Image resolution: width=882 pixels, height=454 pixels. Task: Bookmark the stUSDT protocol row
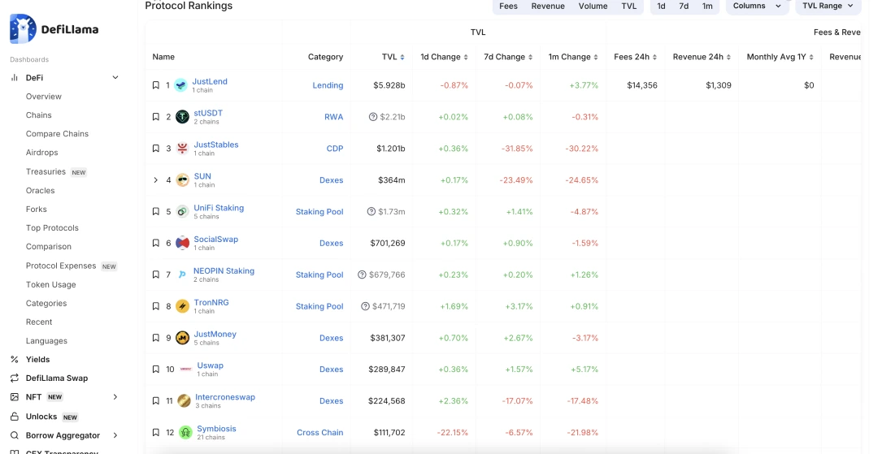[156, 117]
